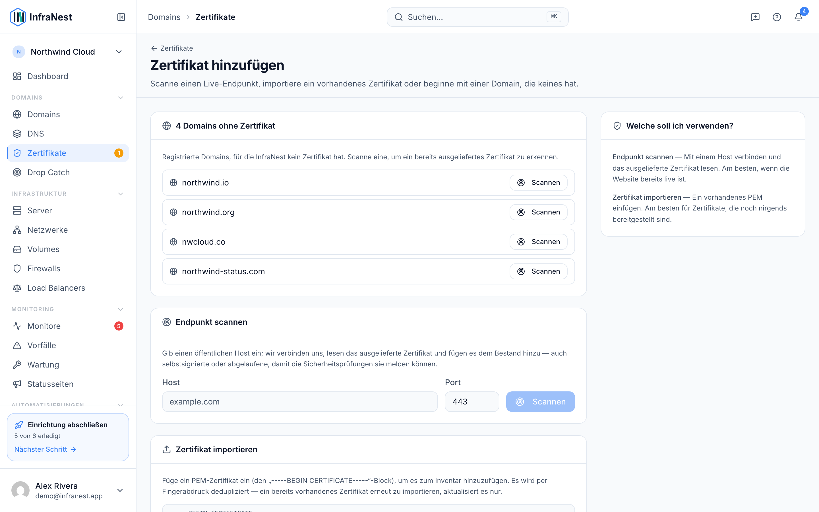Image resolution: width=819 pixels, height=512 pixels.
Task: Open the Firewalls menu item
Action: coord(68,269)
